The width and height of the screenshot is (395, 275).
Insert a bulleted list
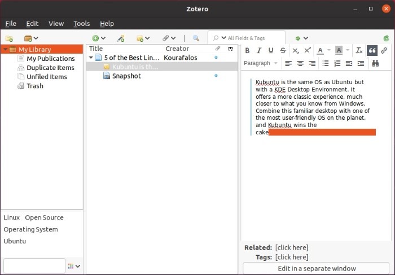pyautogui.click(x=326, y=63)
